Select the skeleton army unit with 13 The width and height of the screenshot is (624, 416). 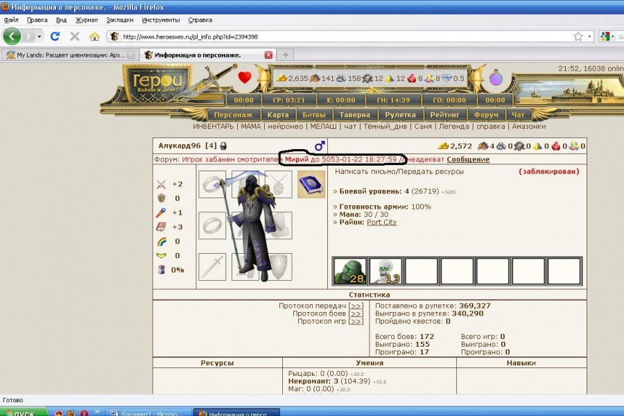(x=385, y=271)
